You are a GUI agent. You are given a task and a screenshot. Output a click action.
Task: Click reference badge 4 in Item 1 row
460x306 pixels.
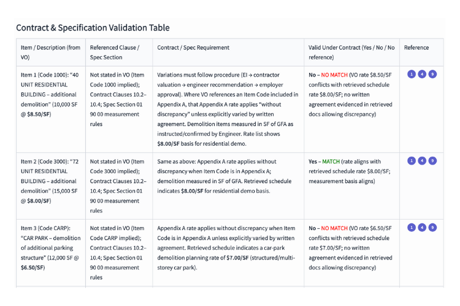422,74
